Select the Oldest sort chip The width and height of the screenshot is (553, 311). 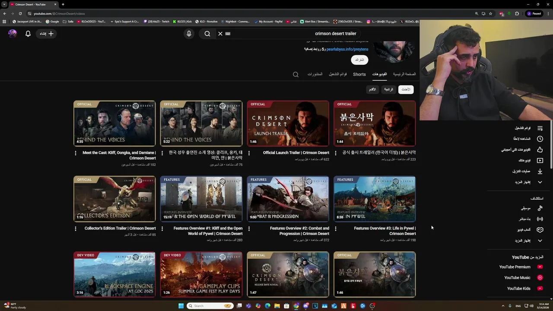tap(372, 89)
